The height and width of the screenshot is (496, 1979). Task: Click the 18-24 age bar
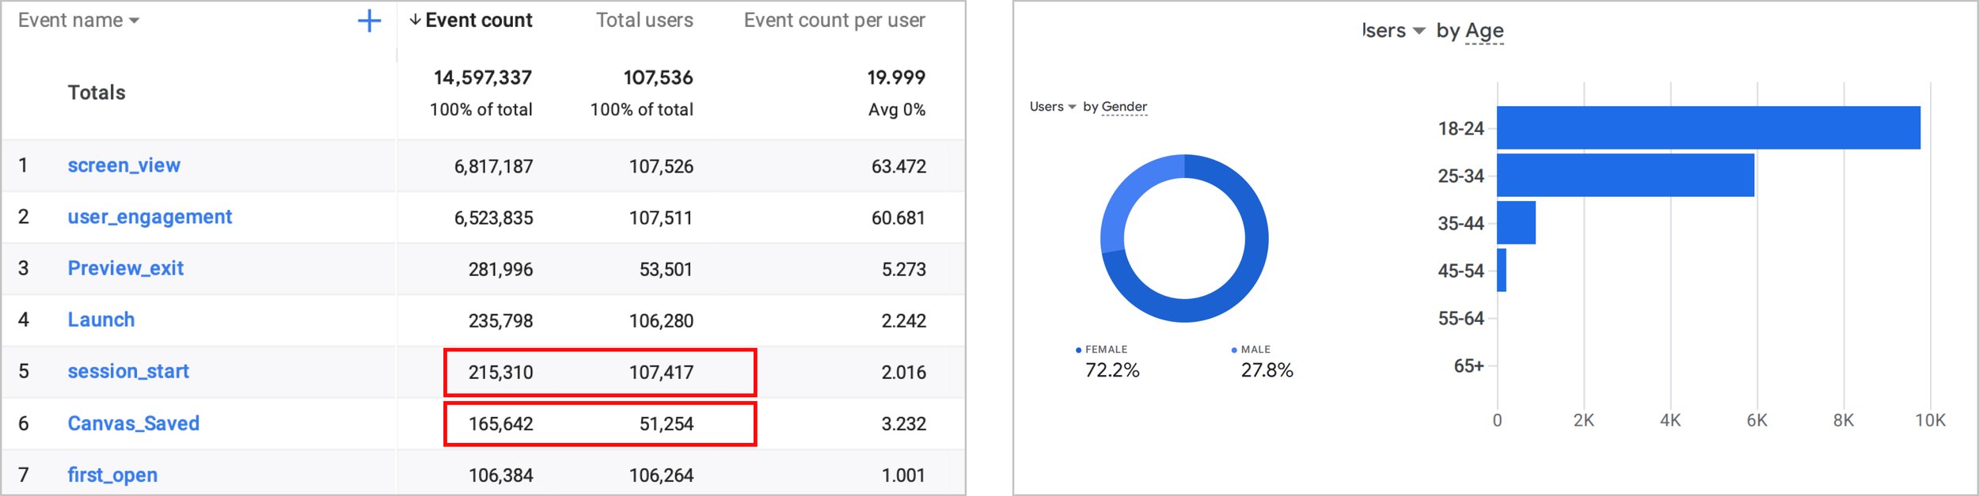[1708, 127]
